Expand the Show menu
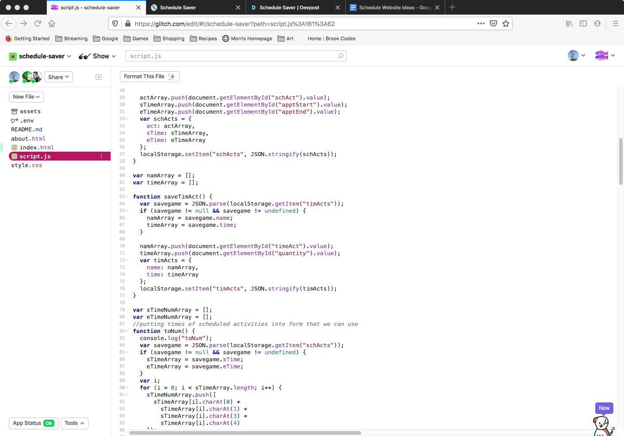Screen dimensions: 624x436 coord(97,56)
